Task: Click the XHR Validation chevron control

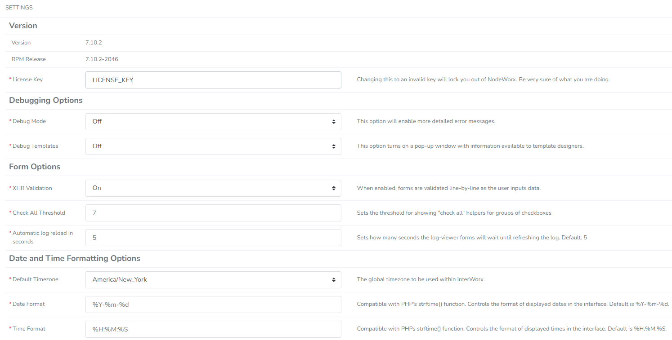Action: click(334, 188)
